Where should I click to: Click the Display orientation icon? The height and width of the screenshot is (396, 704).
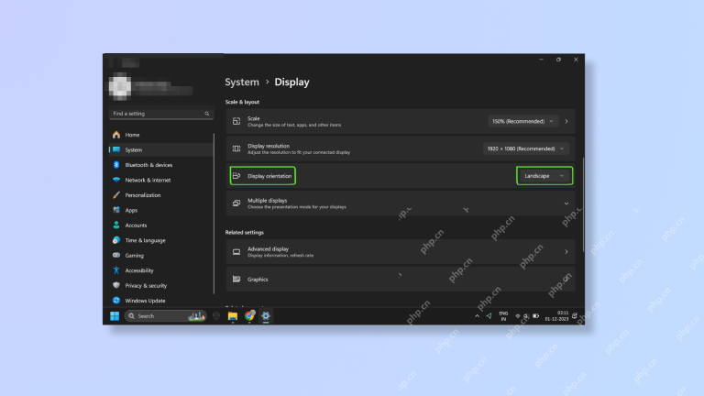point(236,176)
